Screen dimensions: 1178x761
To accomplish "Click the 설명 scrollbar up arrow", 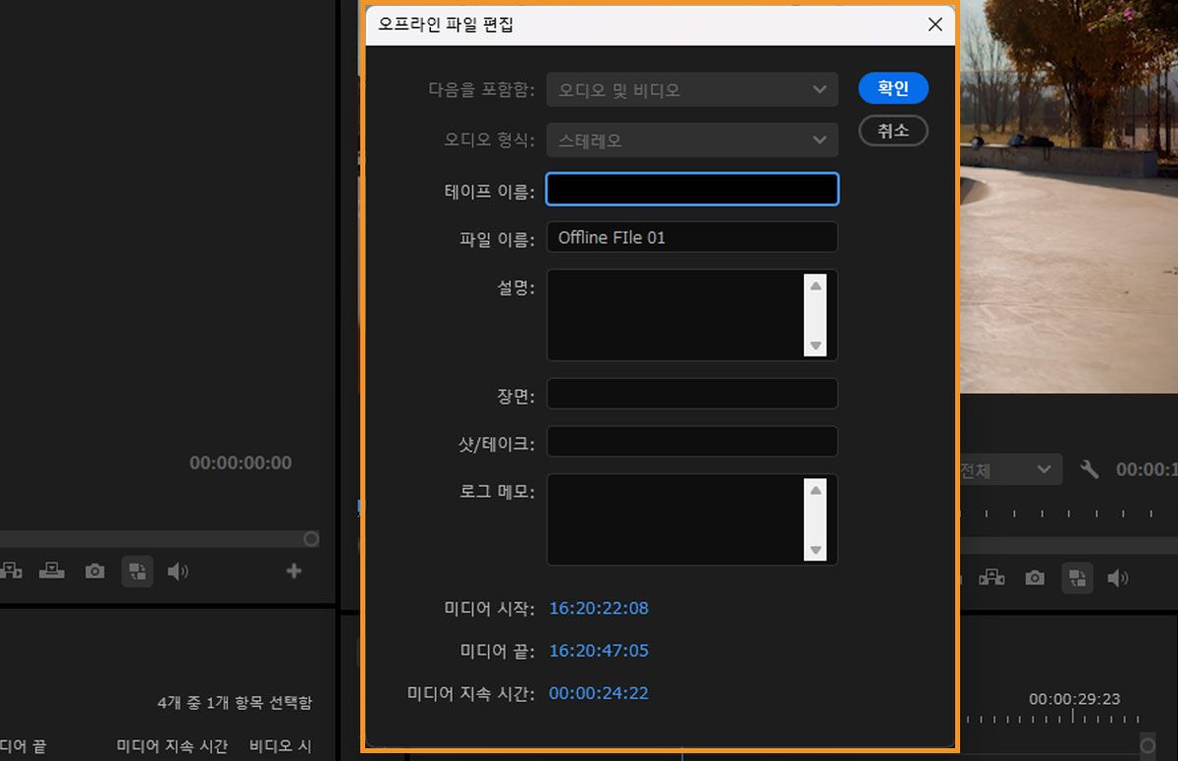I will (815, 285).
